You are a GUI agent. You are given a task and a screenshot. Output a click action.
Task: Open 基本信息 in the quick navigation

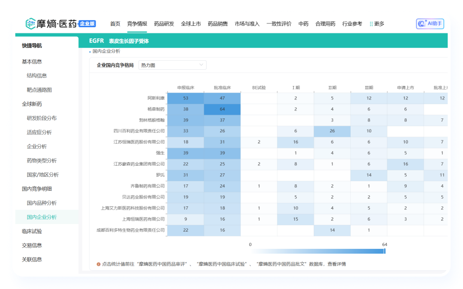[32, 62]
